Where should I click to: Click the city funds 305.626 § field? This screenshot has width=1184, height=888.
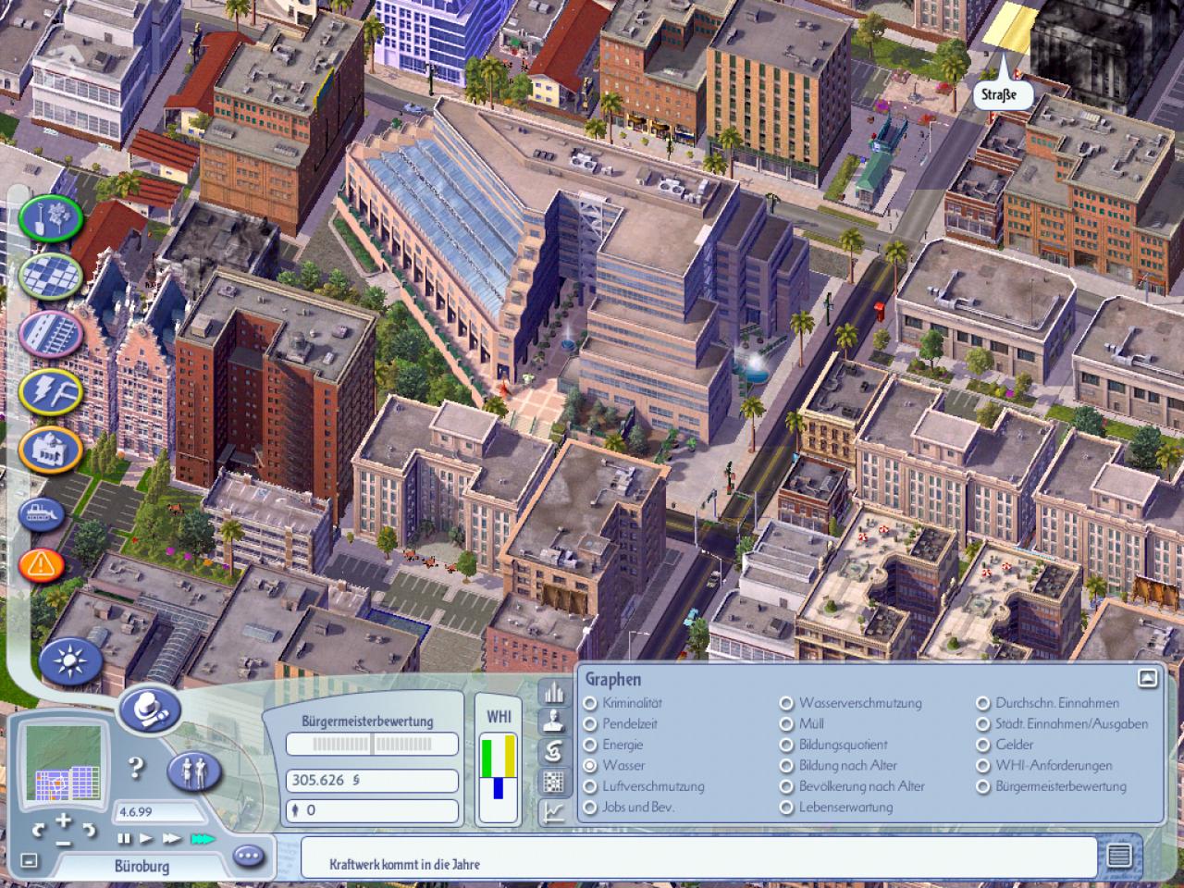[372, 781]
